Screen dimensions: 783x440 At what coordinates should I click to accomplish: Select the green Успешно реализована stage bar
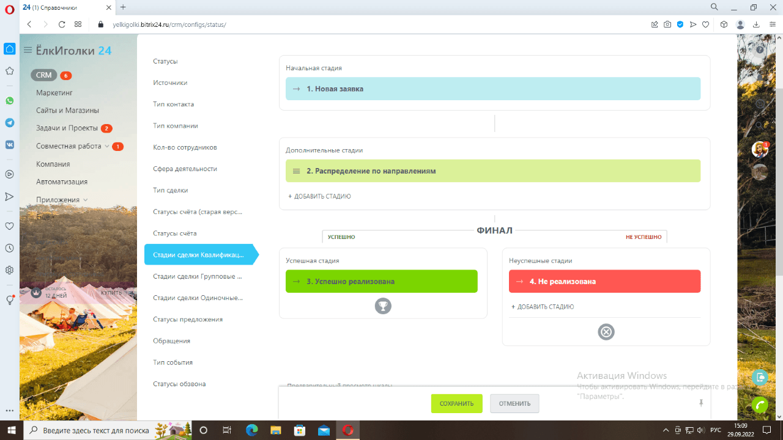pyautogui.click(x=382, y=282)
